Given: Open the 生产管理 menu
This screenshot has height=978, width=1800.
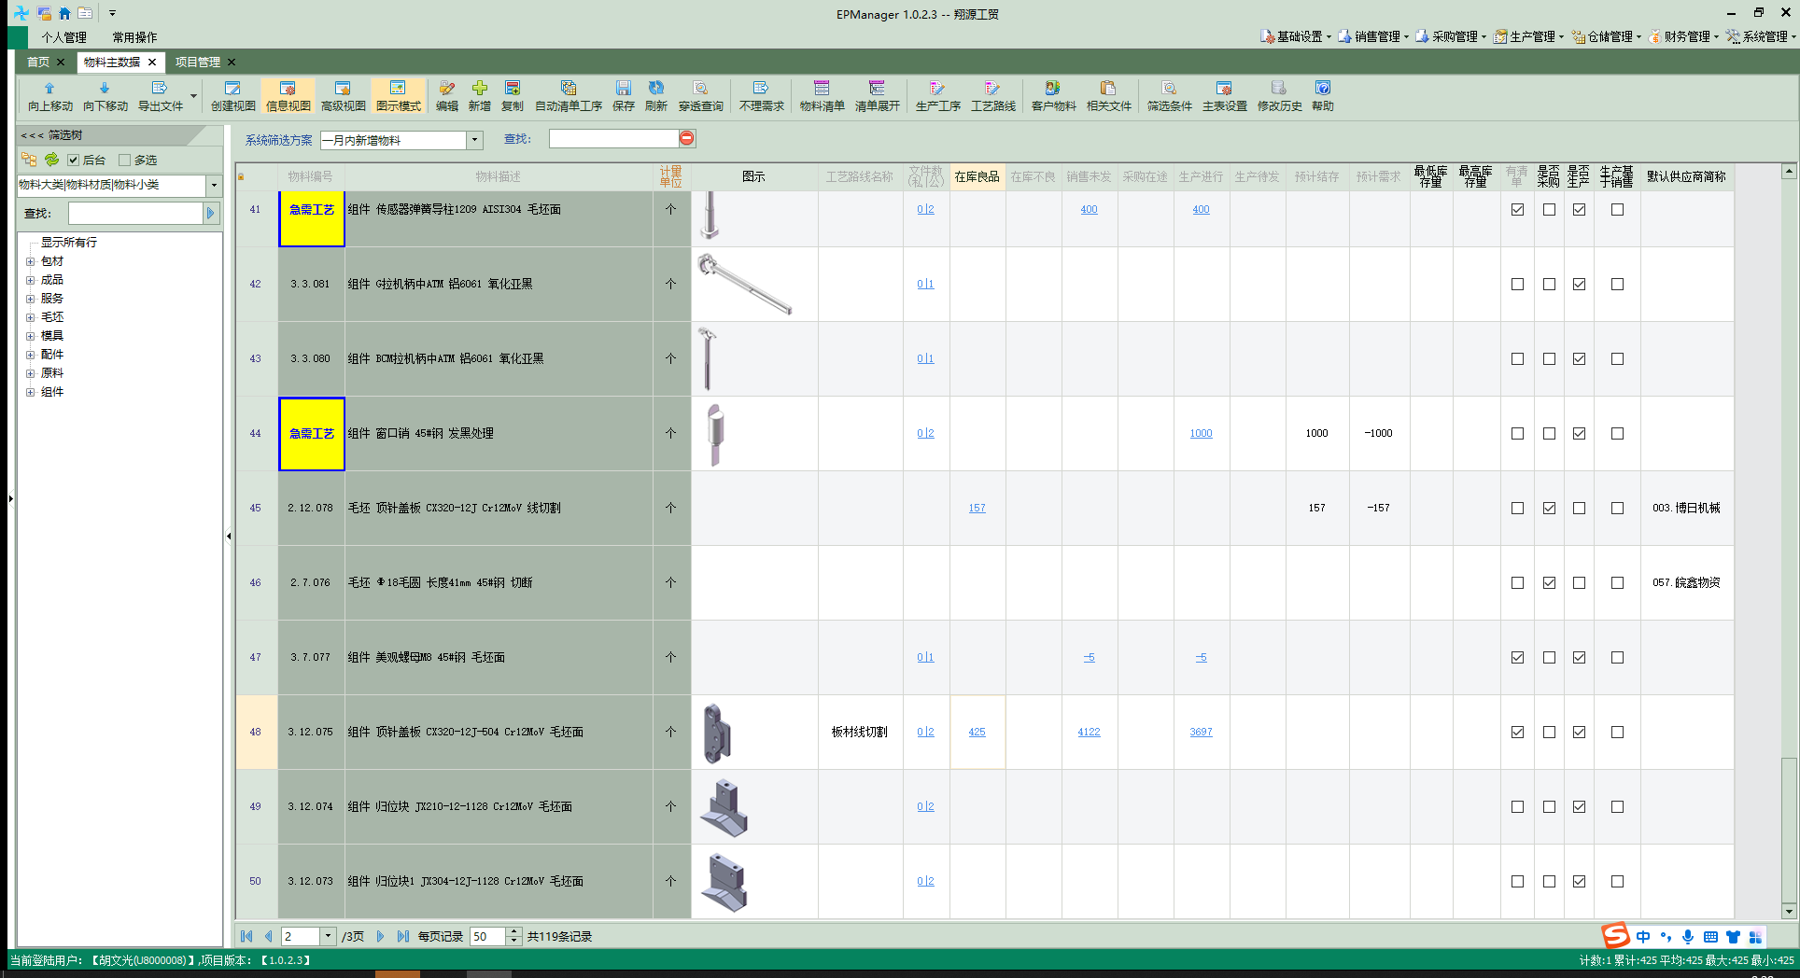Looking at the screenshot, I should pyautogui.click(x=1528, y=36).
